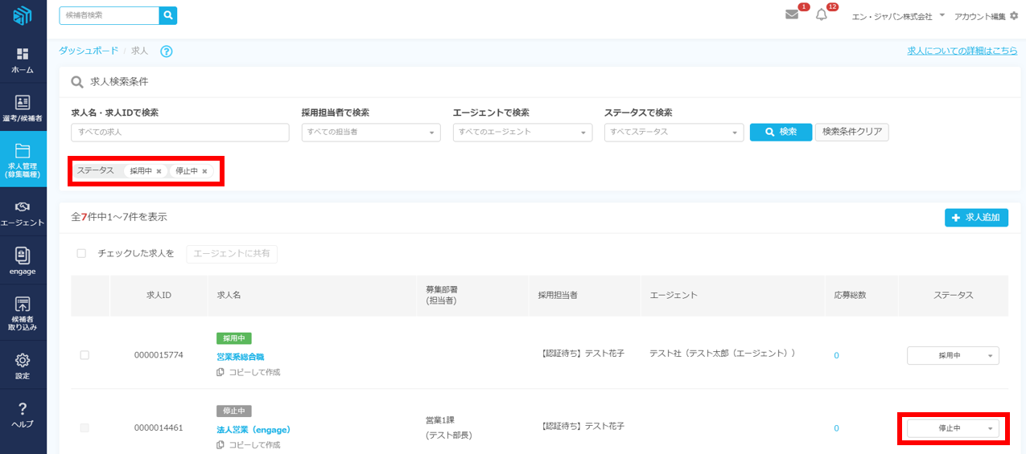Click the 求人追加 button
This screenshot has width=1026, height=454.
pyautogui.click(x=976, y=218)
